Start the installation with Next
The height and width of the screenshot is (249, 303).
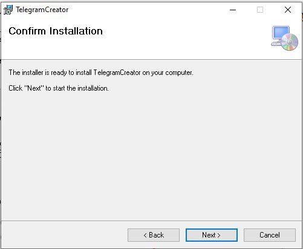tap(212, 235)
